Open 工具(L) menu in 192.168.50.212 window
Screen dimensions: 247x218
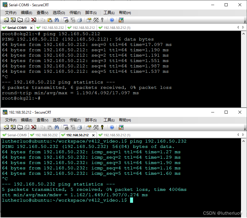click(109, 120)
